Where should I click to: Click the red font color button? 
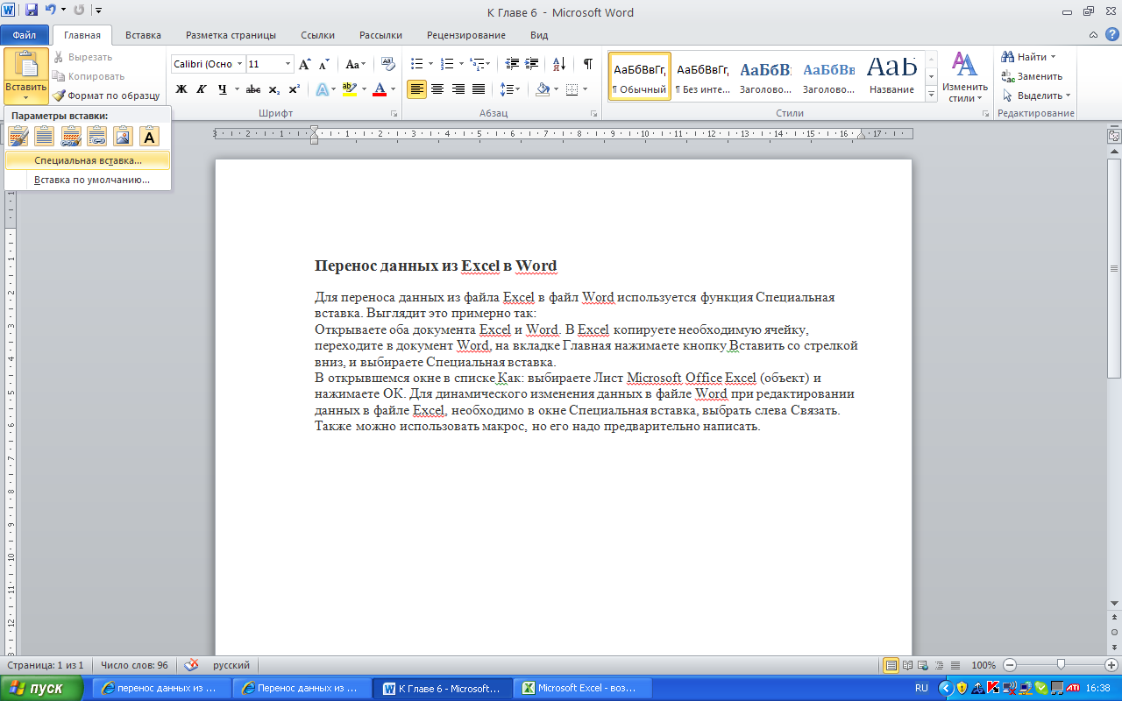380,89
